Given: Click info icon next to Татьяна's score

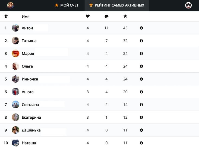Looking at the screenshot, I should (141, 41).
